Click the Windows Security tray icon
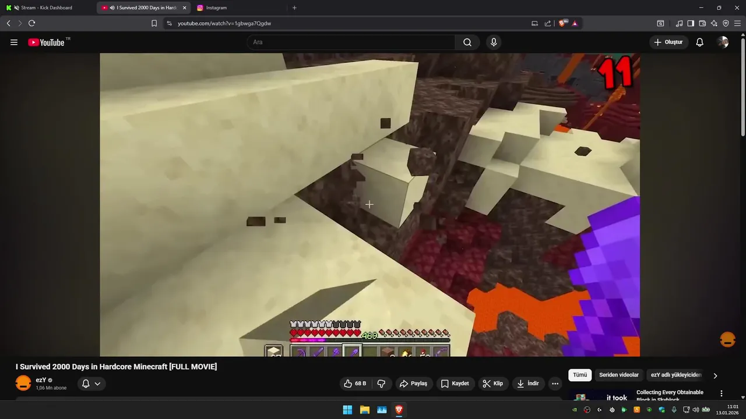 click(x=661, y=410)
